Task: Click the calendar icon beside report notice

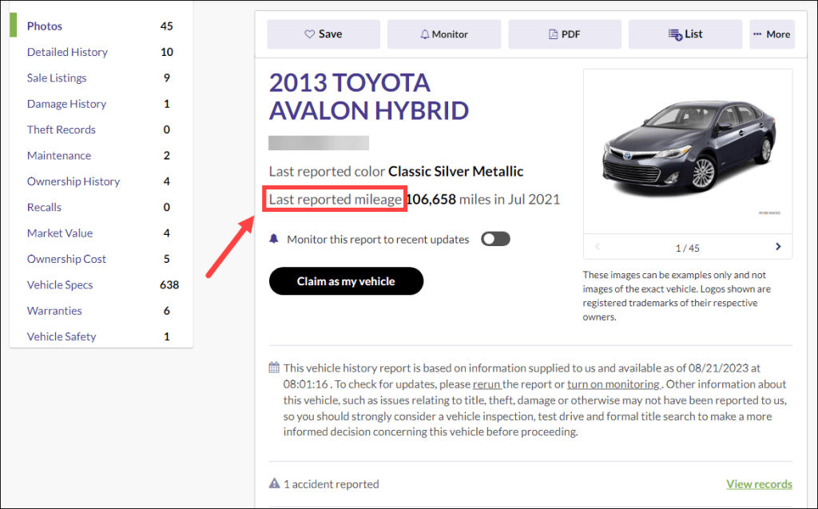Action: (x=274, y=368)
